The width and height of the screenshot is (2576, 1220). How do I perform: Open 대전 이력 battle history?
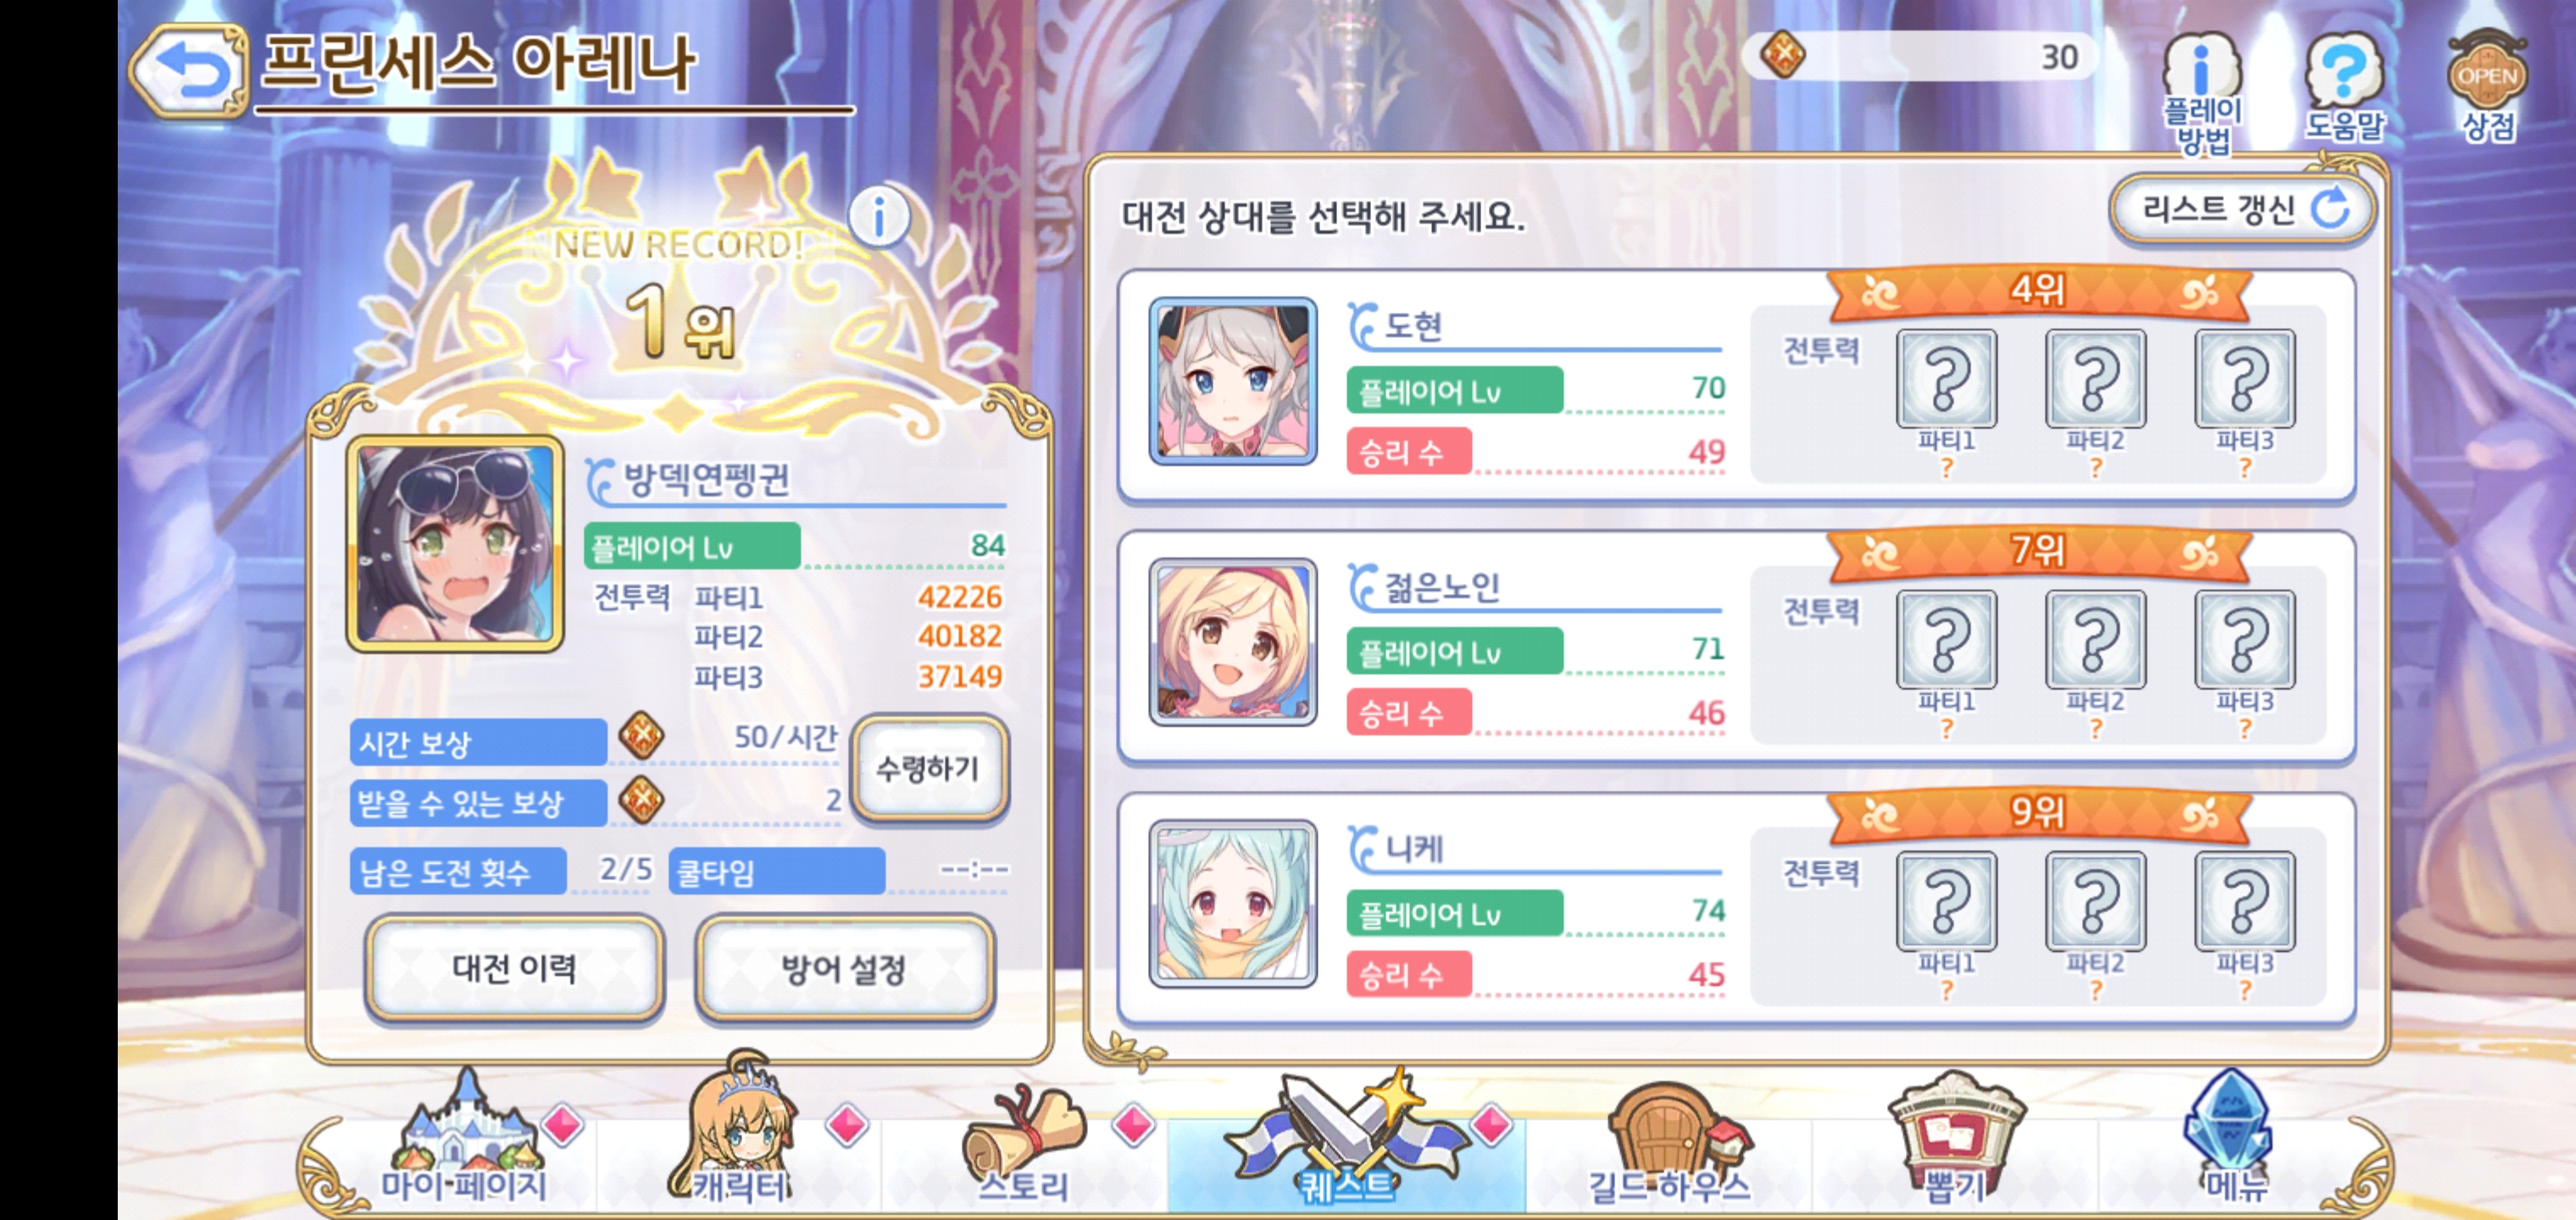(x=514, y=968)
